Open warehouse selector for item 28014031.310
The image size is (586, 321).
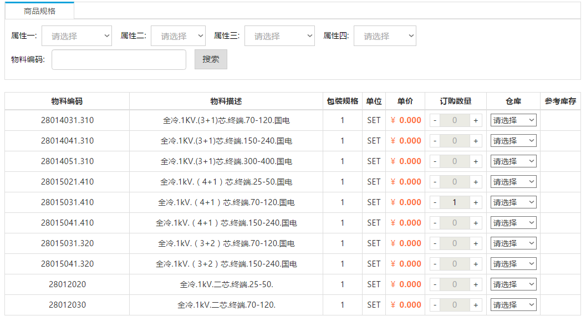coord(513,120)
